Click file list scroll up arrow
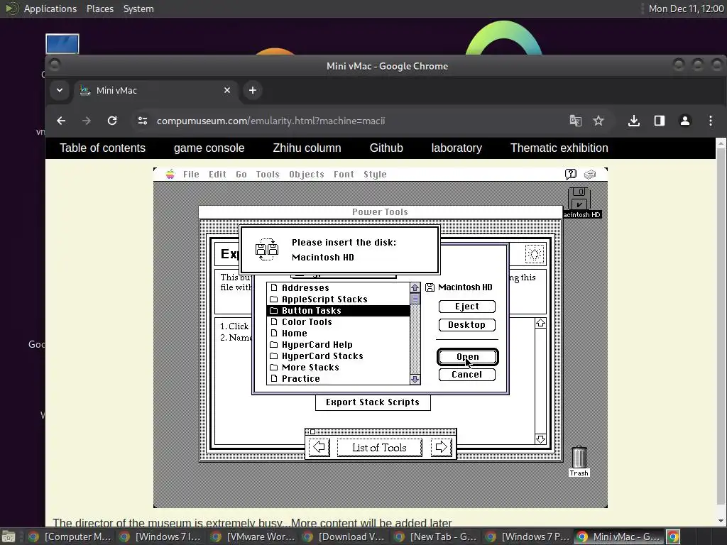Image resolution: width=727 pixels, height=545 pixels. tap(415, 288)
